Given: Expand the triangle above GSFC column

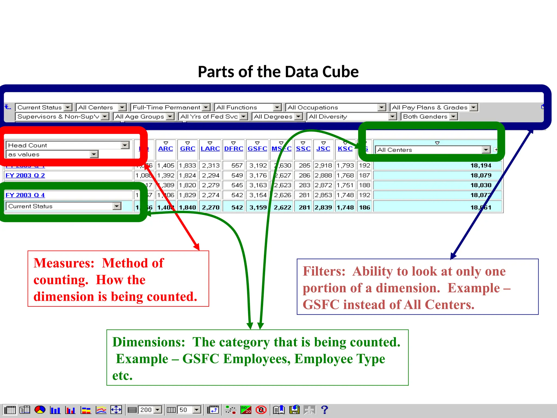Looking at the screenshot, I should click(x=257, y=143).
